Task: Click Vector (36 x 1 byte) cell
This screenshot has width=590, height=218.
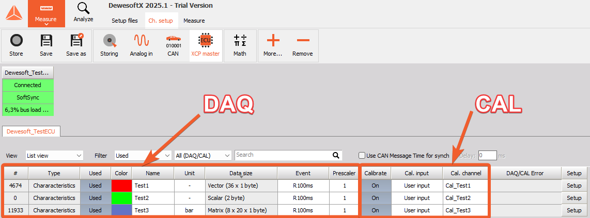Action: pyautogui.click(x=241, y=186)
